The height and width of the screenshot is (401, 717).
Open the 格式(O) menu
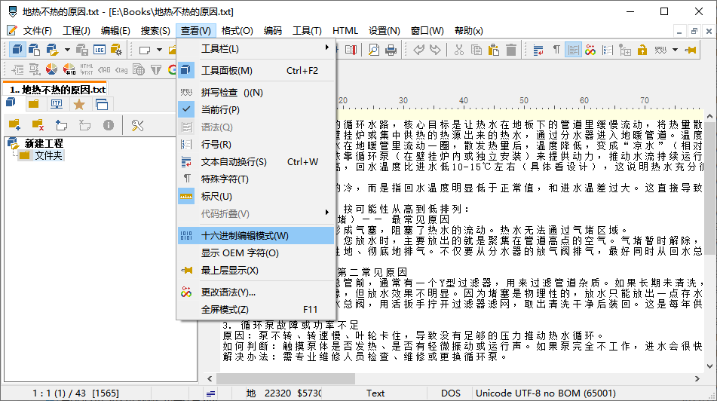click(237, 30)
